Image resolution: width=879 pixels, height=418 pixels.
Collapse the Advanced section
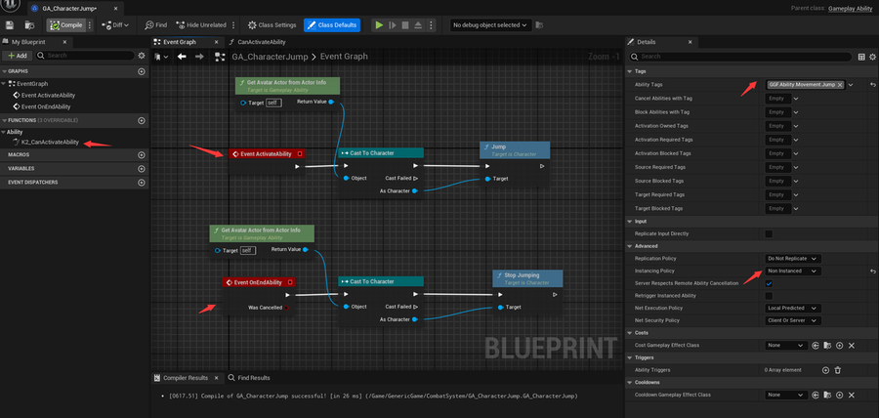(x=629, y=246)
